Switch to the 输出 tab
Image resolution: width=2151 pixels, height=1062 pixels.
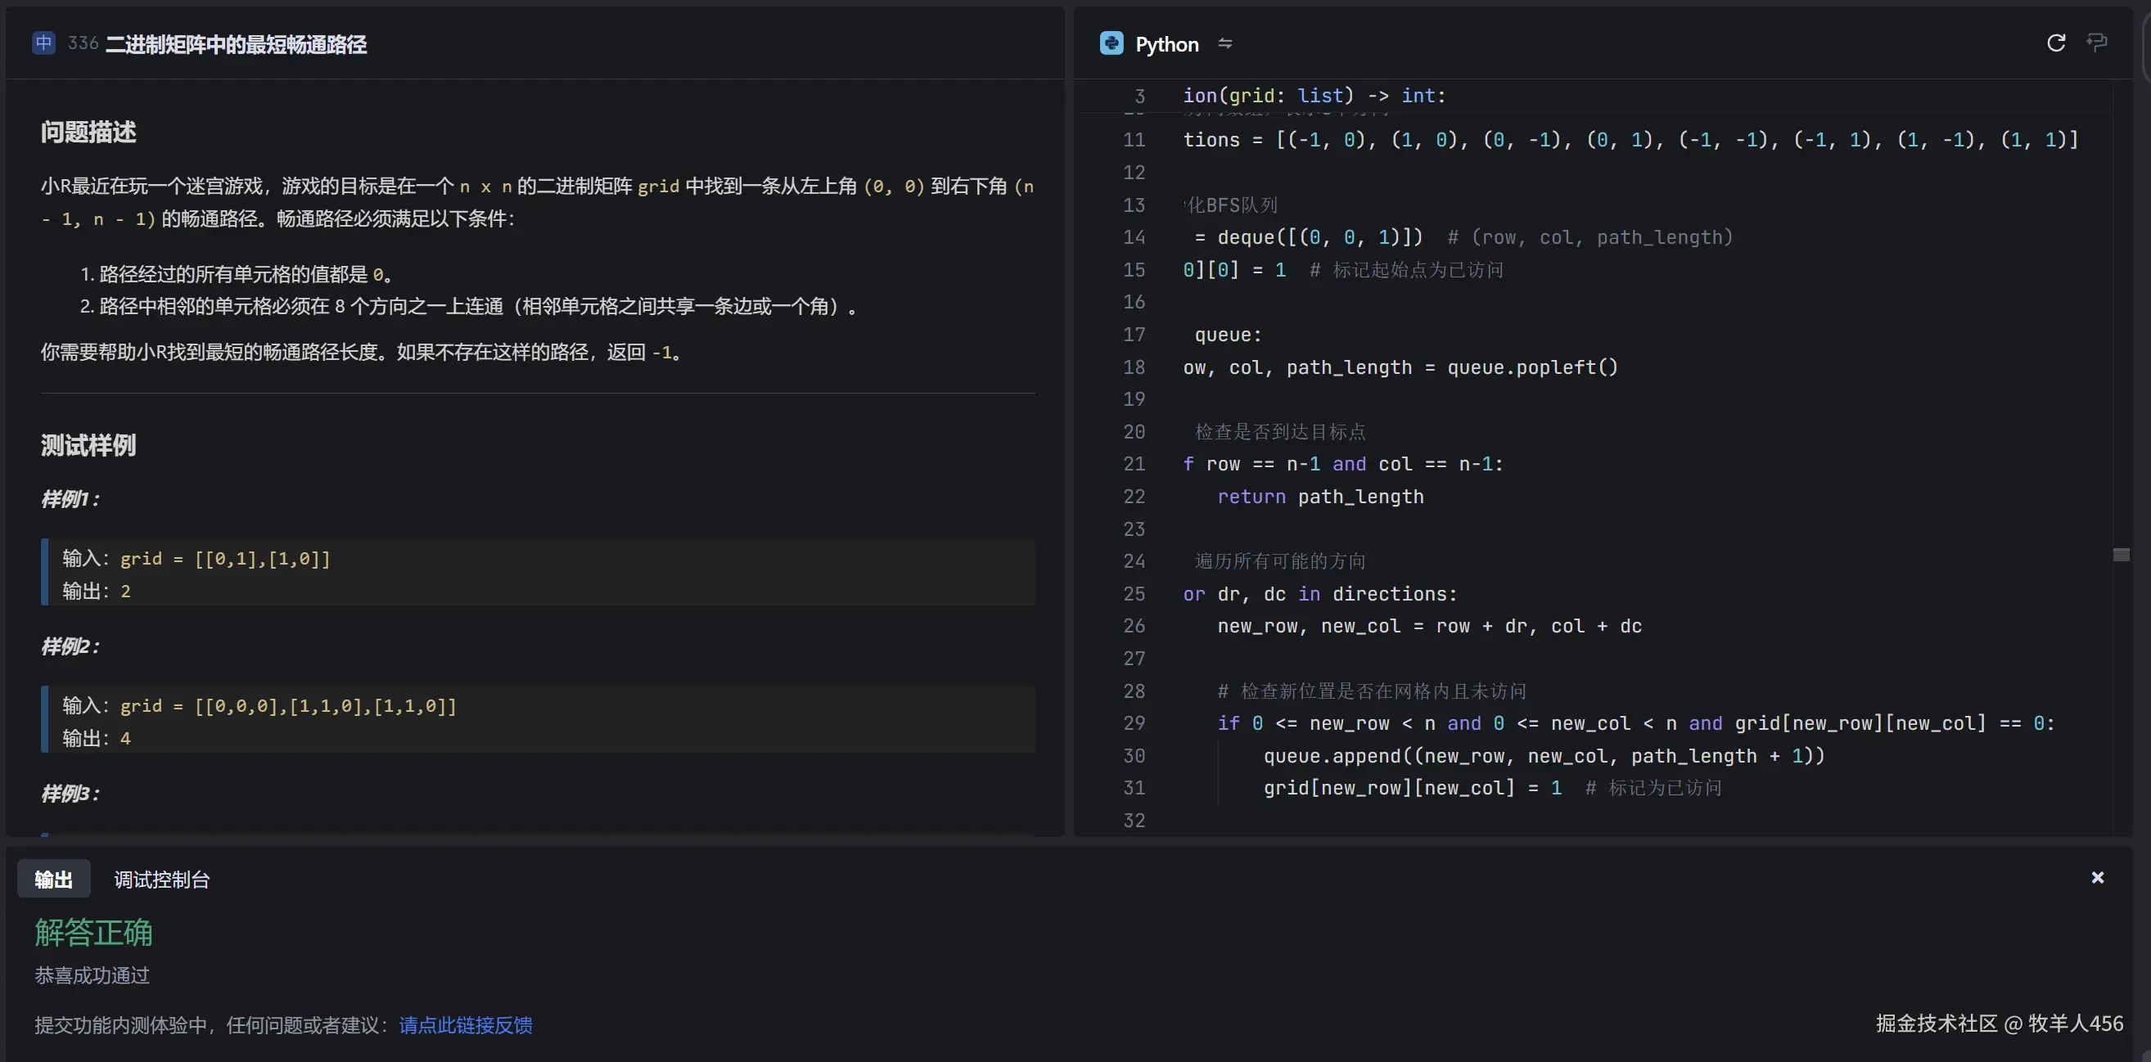click(x=53, y=880)
